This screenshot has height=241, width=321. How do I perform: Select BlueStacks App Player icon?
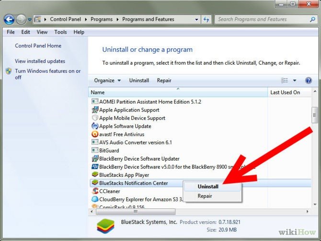click(x=95, y=175)
